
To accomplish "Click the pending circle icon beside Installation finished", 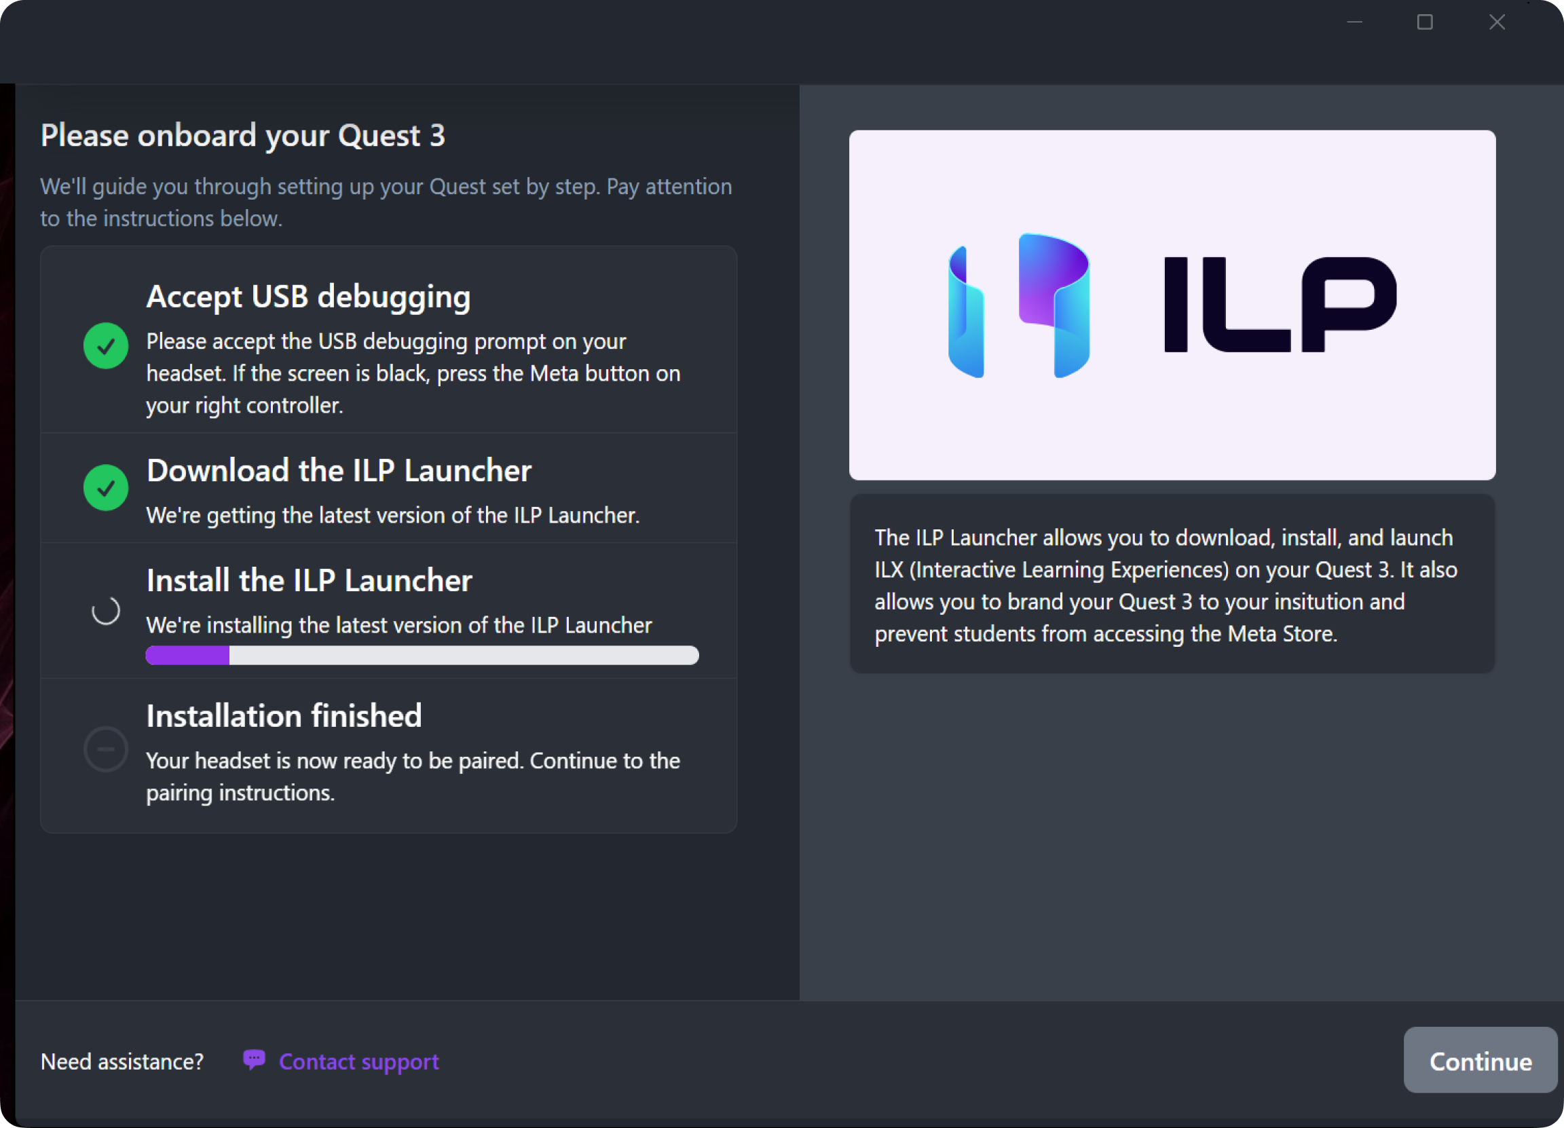I will (105, 749).
